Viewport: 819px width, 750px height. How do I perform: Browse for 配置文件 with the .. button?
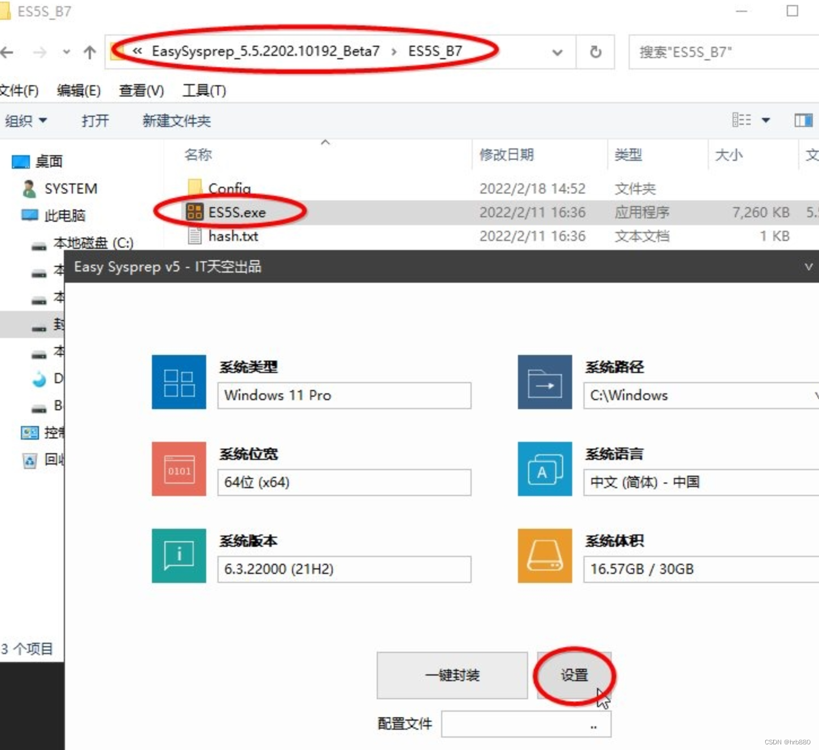[594, 726]
